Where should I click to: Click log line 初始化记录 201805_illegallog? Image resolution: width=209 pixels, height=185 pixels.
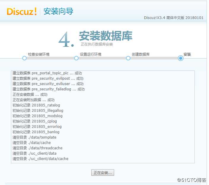(38, 111)
